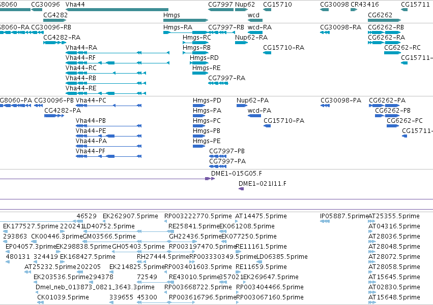Screen dimensions: 433x305
Task: Select the Hmgs-RA transcript label
Action: (x=178, y=27)
